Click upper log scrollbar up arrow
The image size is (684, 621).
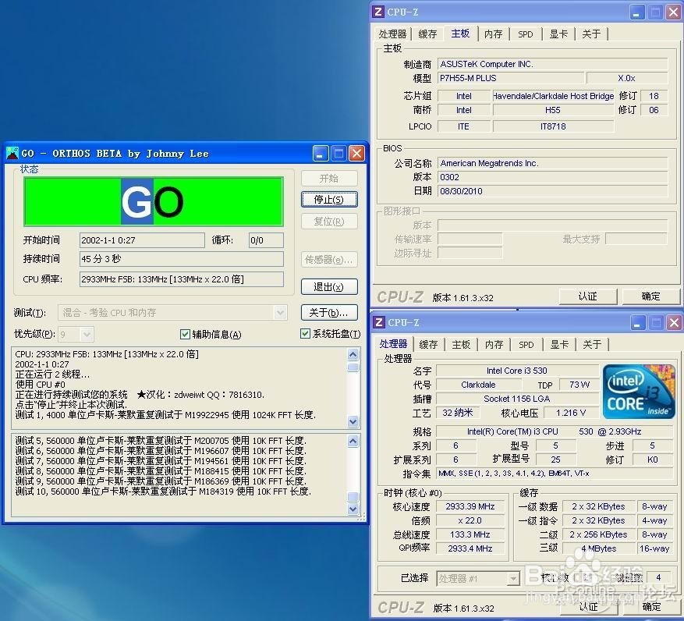[353, 354]
